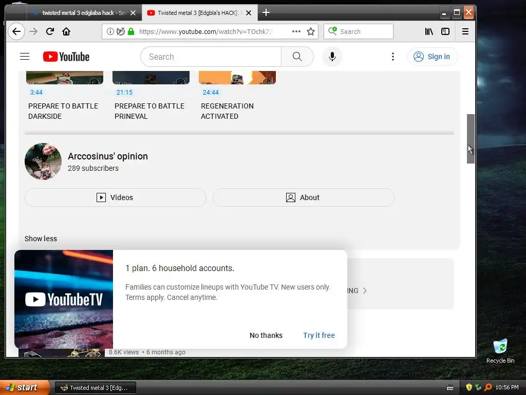Screen dimensions: 526x395
Task: Open a new browser tab with plus icon
Action: point(266,13)
